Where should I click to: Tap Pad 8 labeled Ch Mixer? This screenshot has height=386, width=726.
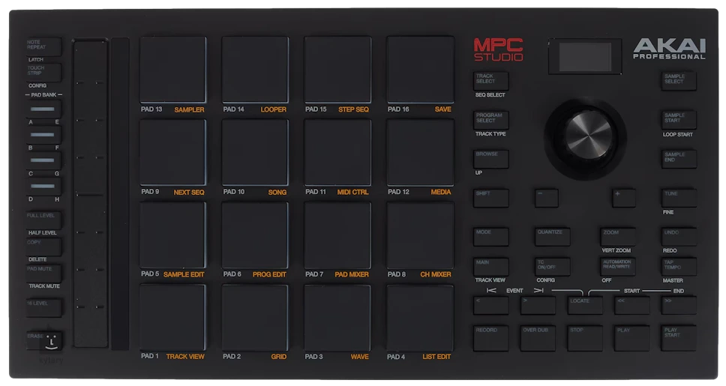coord(421,235)
